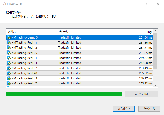Click the 255.62 ms ping value
This screenshot has width=164, height=115.
(146, 73)
